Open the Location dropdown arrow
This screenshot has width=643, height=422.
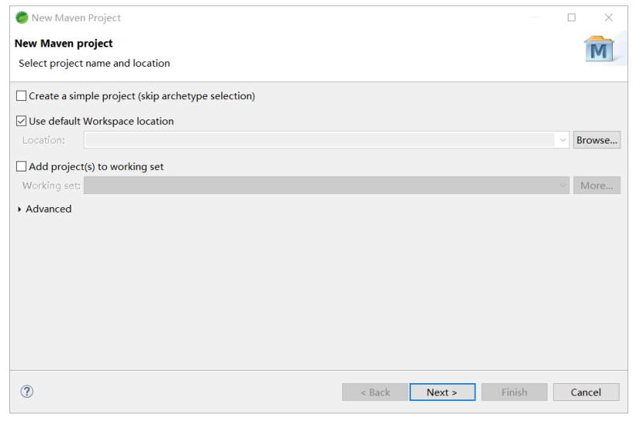(562, 140)
